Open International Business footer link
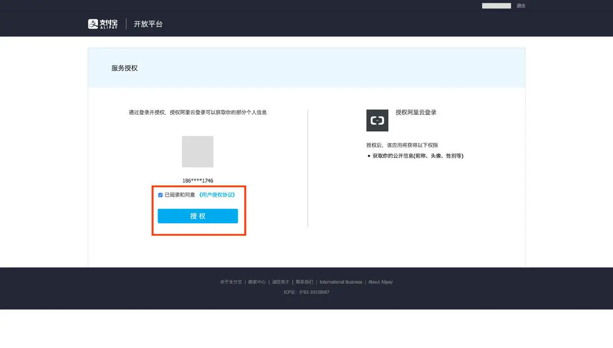 [x=341, y=282]
